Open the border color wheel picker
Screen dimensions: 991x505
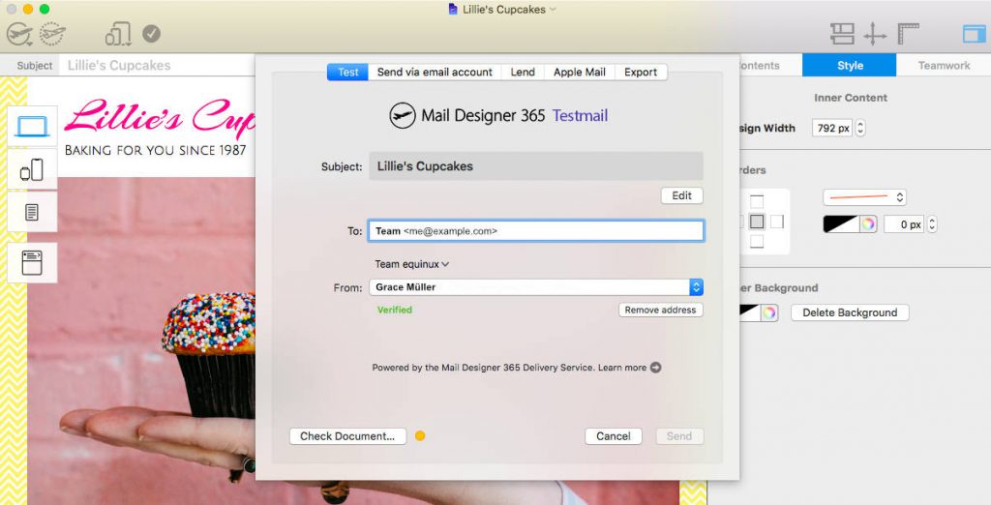(x=868, y=224)
